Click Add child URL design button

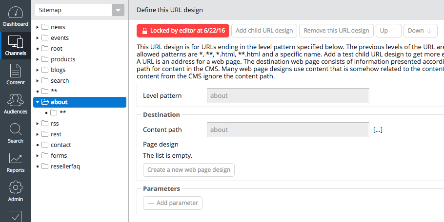pyautogui.click(x=264, y=31)
